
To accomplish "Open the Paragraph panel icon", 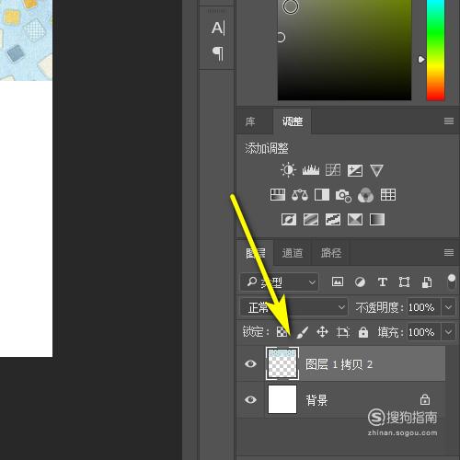I will tap(218, 53).
